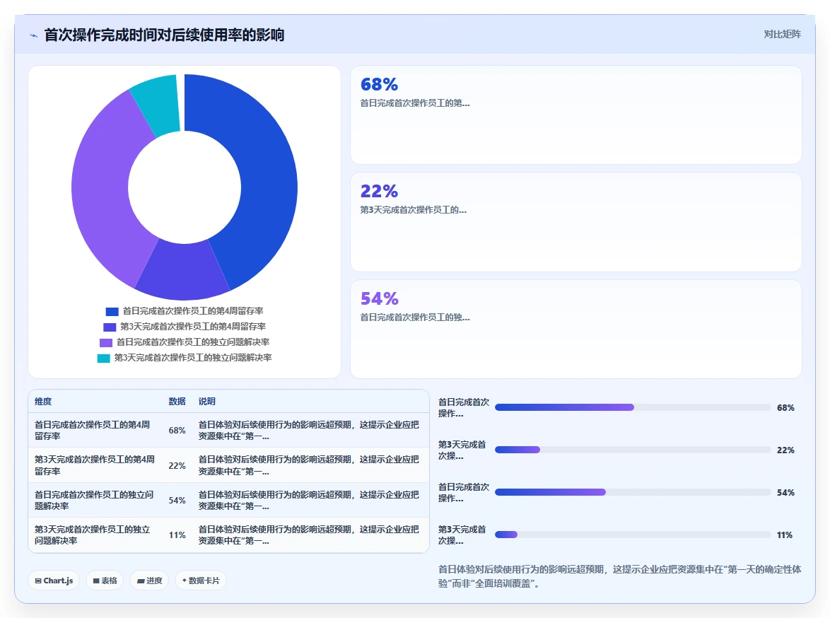The image size is (830, 618).
Task: Toggle cyan legend swatch for 第3天独立问题解决率
Action: (x=104, y=358)
